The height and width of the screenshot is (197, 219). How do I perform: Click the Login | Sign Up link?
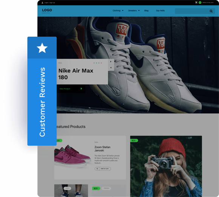click(x=49, y=3)
